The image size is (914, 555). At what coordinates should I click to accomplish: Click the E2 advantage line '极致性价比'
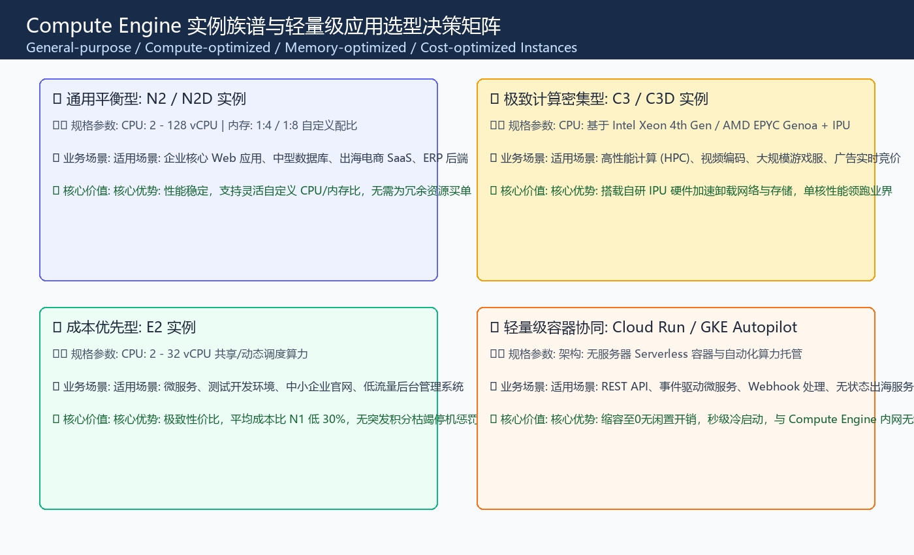(265, 419)
